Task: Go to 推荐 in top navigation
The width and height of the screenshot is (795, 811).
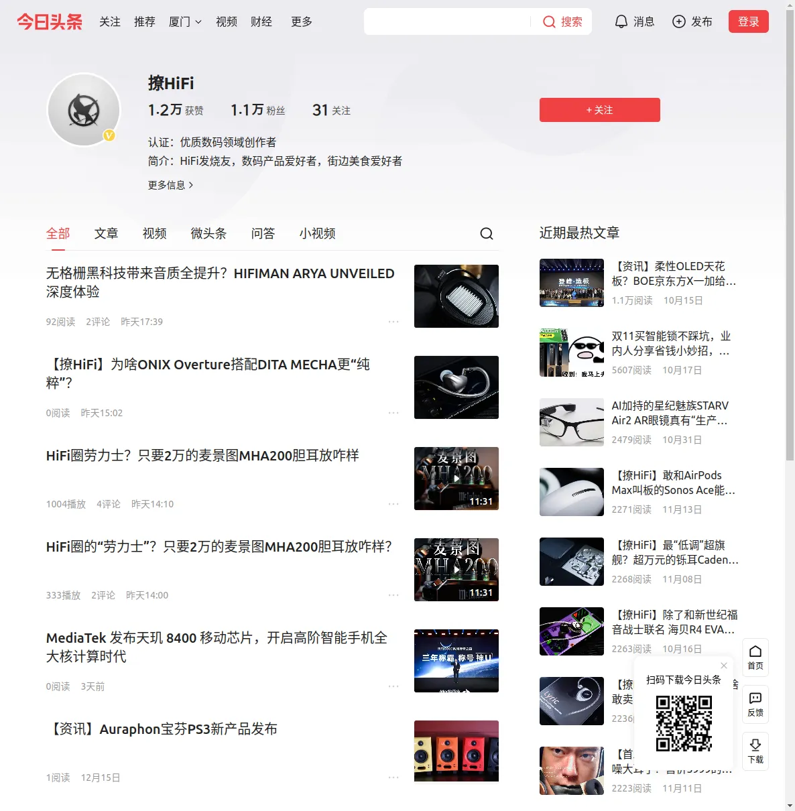Action: click(145, 21)
